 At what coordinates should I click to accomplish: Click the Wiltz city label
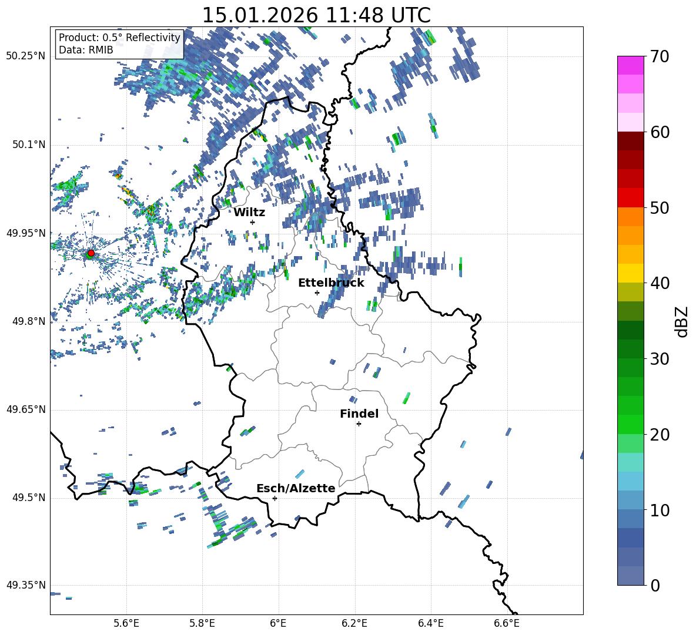[249, 213]
